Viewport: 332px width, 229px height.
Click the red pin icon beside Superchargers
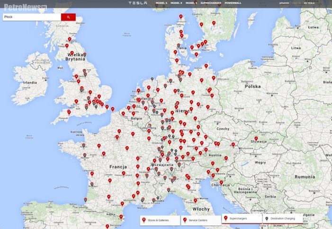225,220
